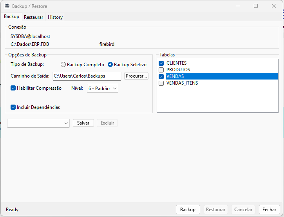This screenshot has height=217, width=284.
Task: Maximize the Backup / Restore window
Action: click(x=256, y=6)
